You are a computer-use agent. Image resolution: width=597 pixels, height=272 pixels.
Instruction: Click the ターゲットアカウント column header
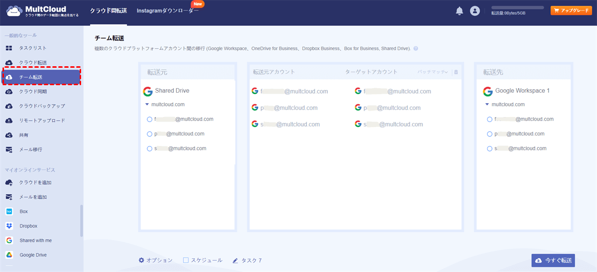pos(371,72)
